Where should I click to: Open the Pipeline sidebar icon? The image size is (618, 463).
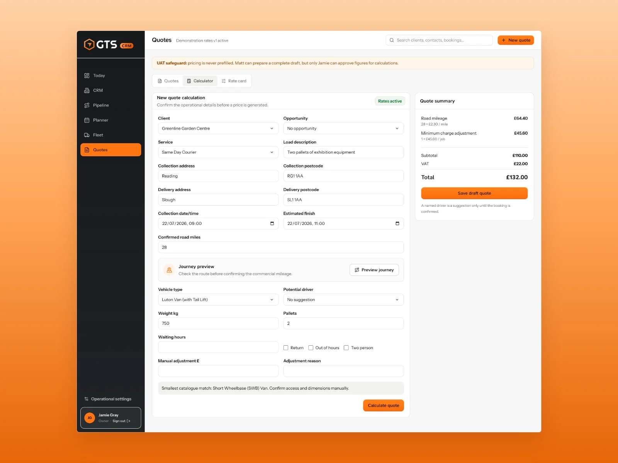click(x=87, y=105)
